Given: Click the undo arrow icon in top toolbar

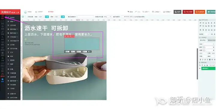Looking at the screenshot, I should pos(128,12).
